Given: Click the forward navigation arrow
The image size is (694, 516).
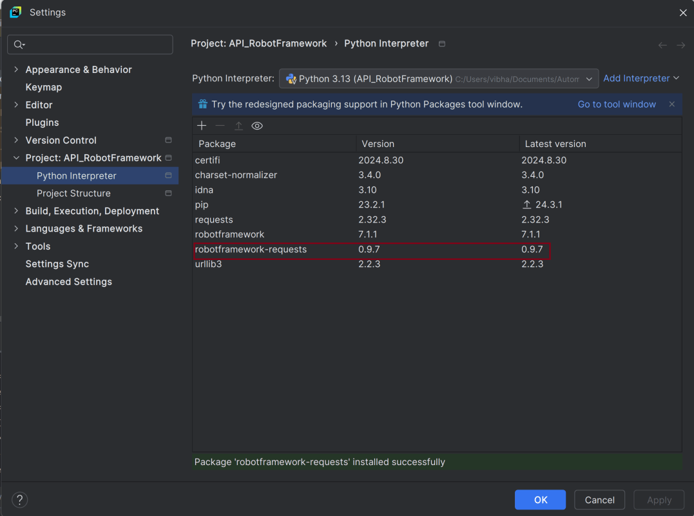Looking at the screenshot, I should click(x=680, y=45).
